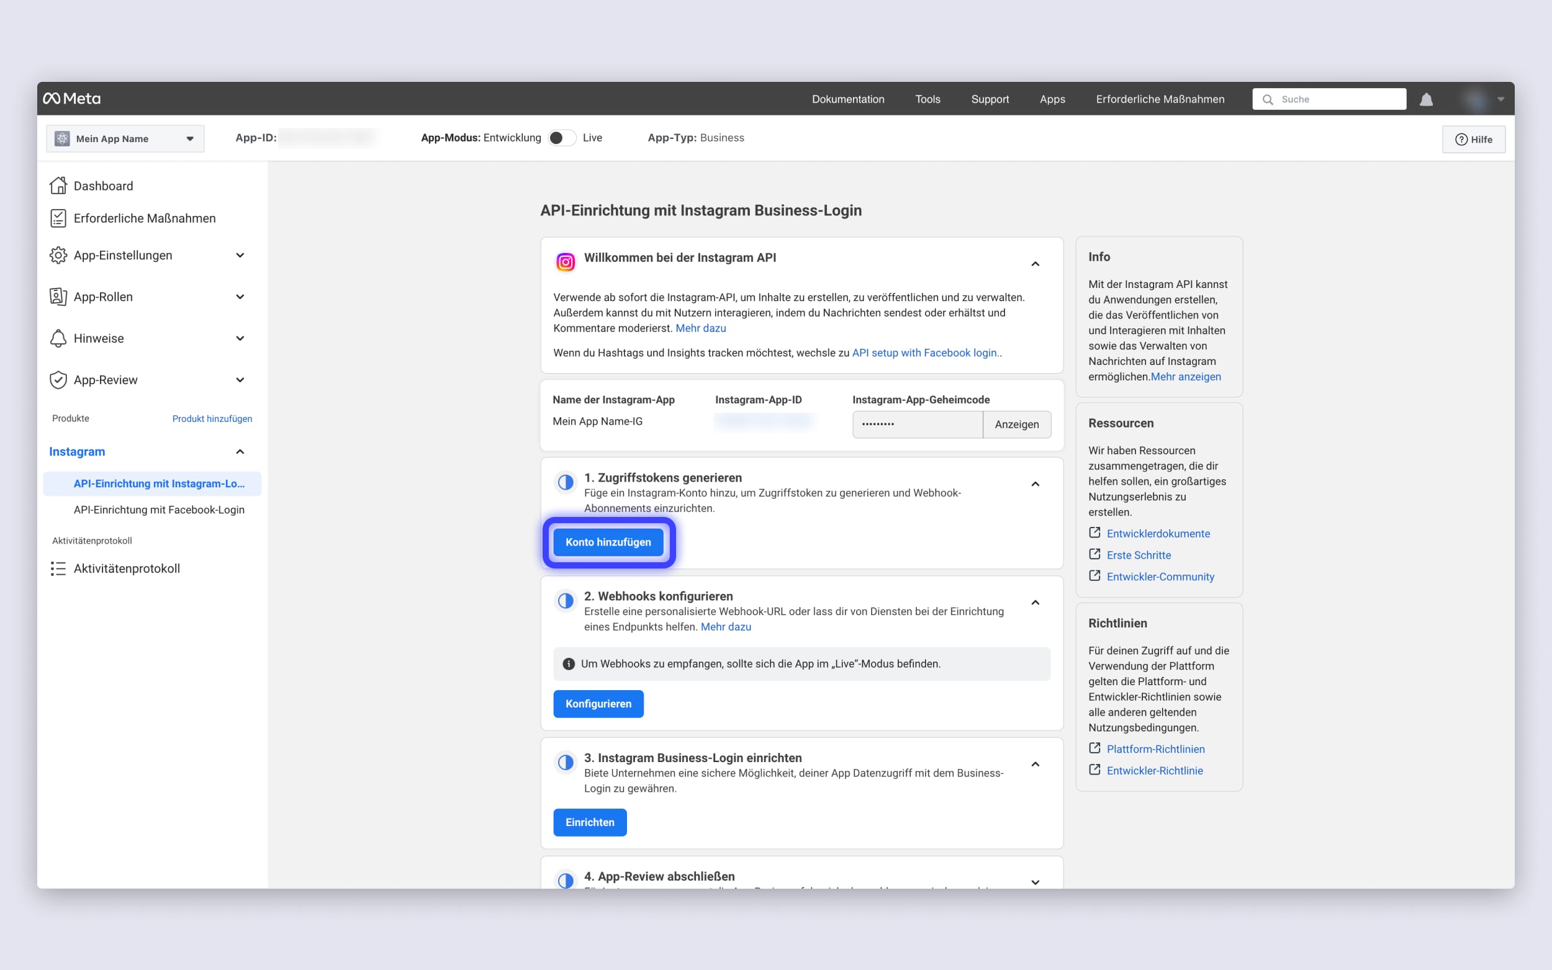Open the account menu arrow in top bar
The image size is (1552, 970).
(1500, 99)
